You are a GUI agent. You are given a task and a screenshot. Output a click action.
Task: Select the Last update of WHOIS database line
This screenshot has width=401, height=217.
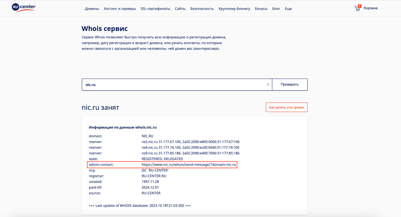click(140, 206)
